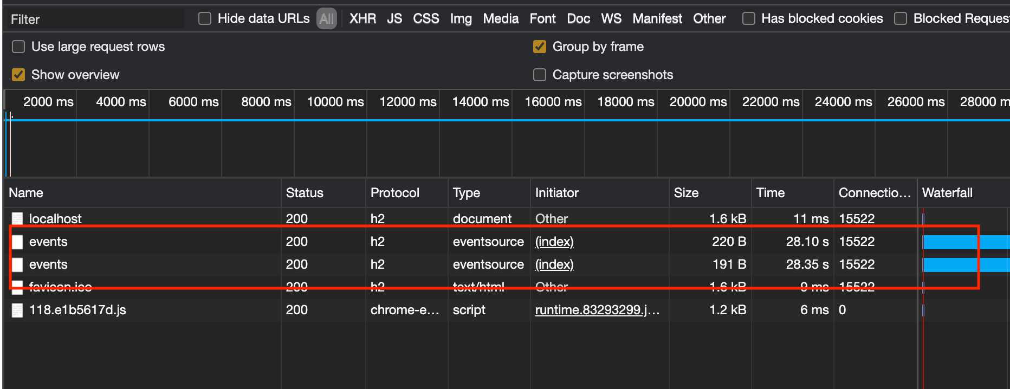Uncheck the Show overview option
The height and width of the screenshot is (389, 1010).
(x=18, y=75)
